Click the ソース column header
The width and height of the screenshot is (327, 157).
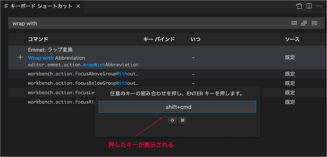pyautogui.click(x=292, y=39)
